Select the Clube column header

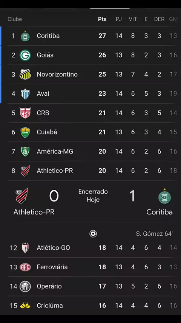(15, 19)
